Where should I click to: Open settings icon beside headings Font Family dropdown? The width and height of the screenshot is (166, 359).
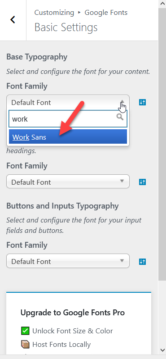click(143, 182)
